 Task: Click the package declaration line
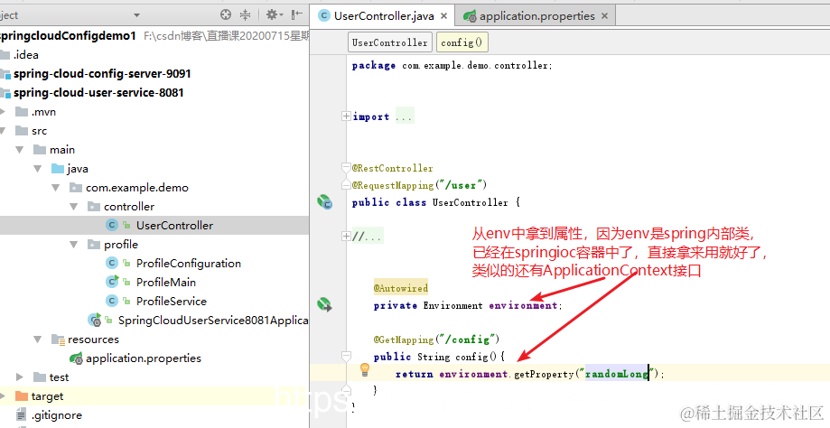[452, 66]
